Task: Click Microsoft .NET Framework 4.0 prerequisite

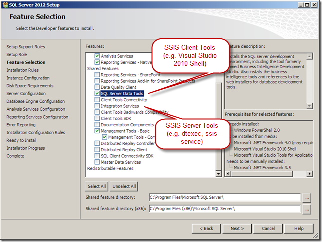Action: 273,143
